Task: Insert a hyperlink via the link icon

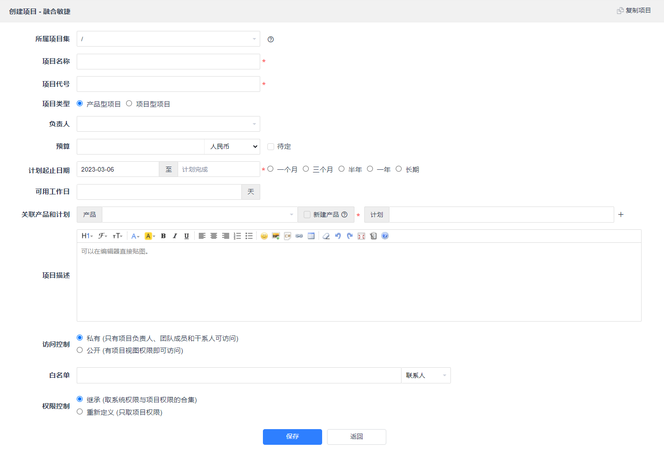Action: [x=299, y=236]
